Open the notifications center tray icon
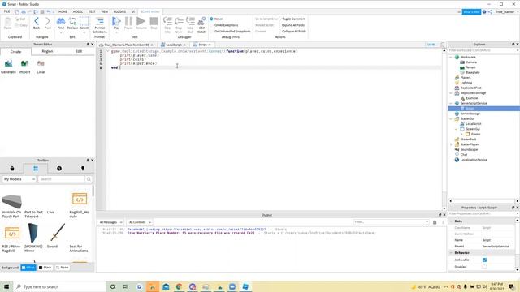 (511, 286)
